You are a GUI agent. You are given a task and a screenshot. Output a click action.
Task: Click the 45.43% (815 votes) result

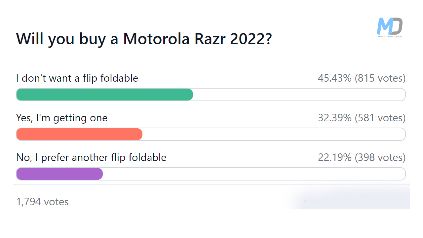[x=362, y=78]
